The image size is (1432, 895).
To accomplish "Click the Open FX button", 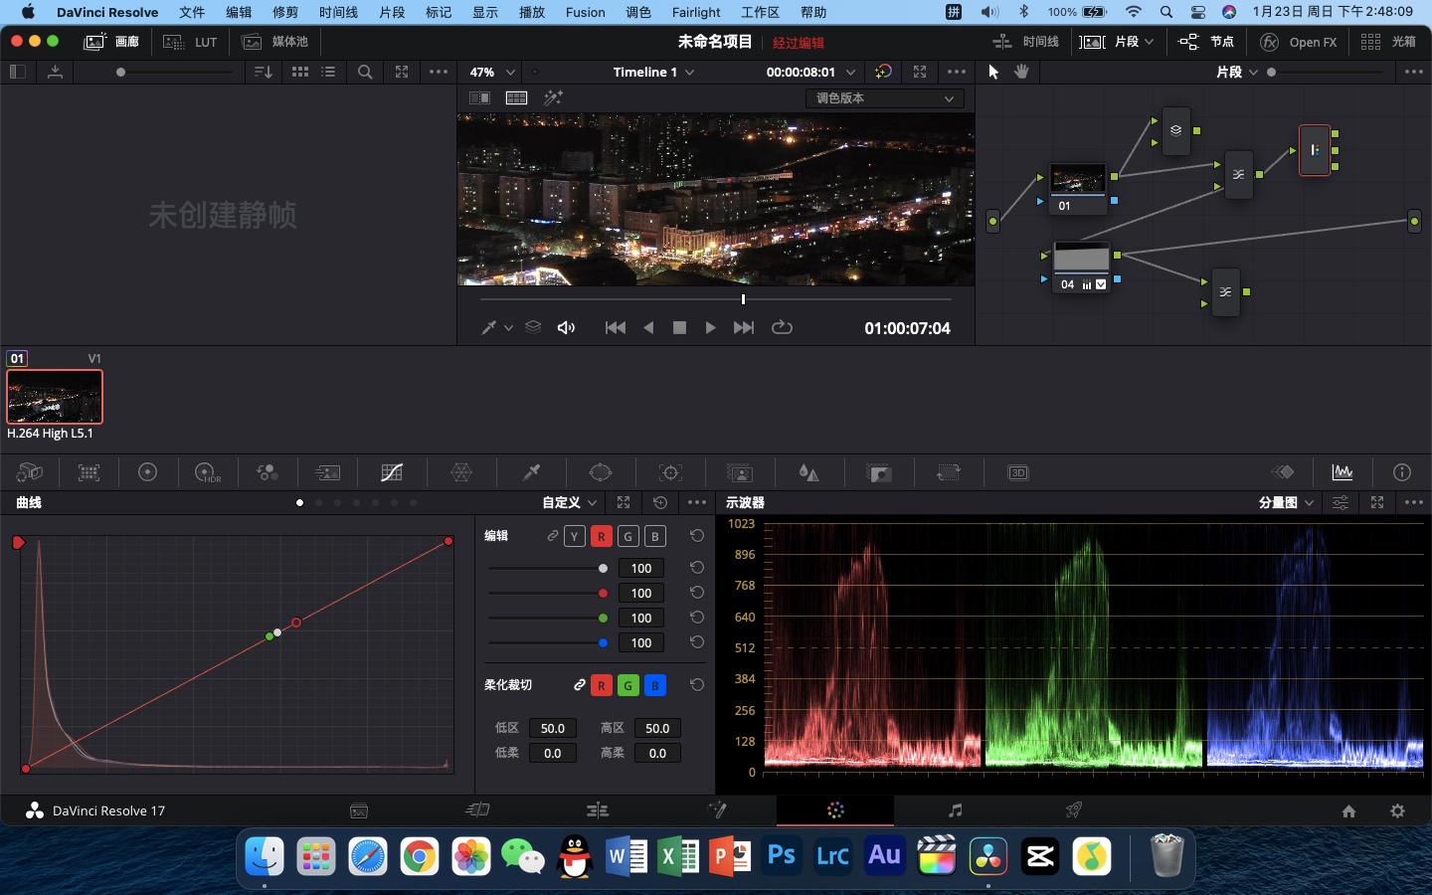I will click(1299, 42).
